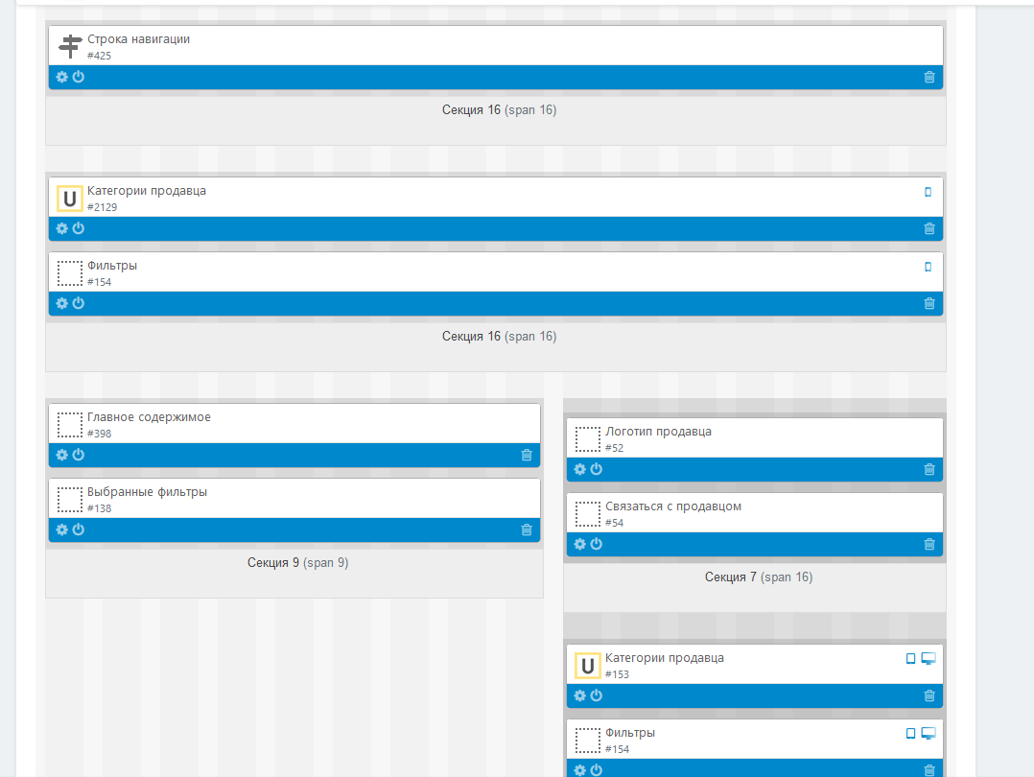Image resolution: width=1034 pixels, height=777 pixels.
Task: Select the Выбранные фильтры block title
Action: click(x=147, y=491)
